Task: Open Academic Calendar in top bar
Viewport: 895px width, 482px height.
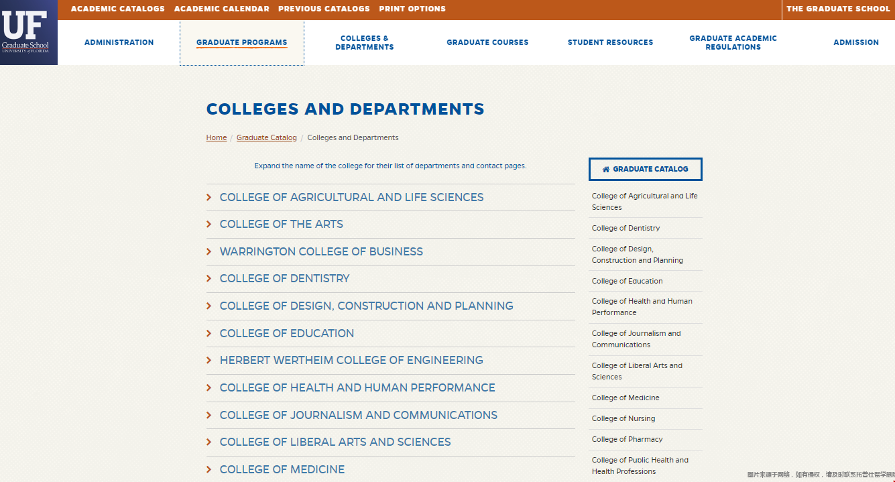Action: coord(222,9)
